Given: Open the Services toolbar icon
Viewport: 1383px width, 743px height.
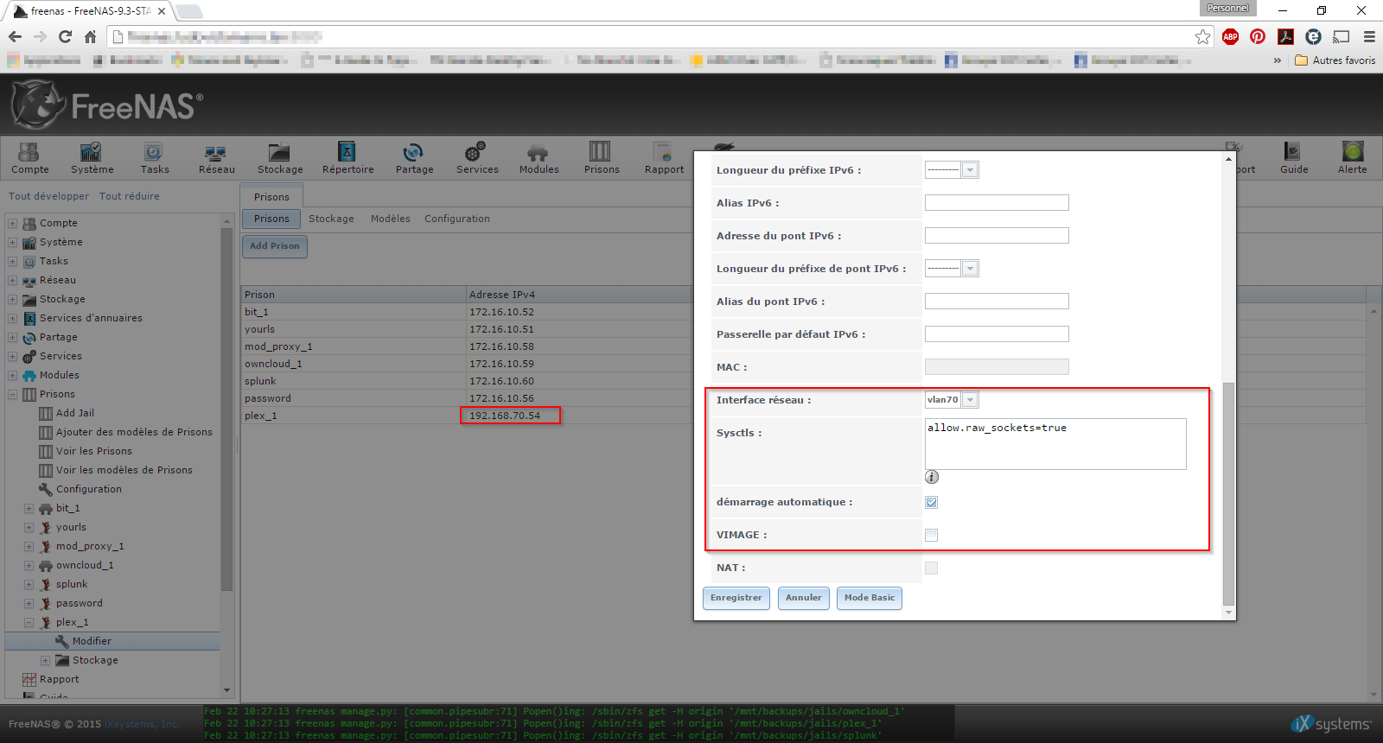Looking at the screenshot, I should point(477,158).
